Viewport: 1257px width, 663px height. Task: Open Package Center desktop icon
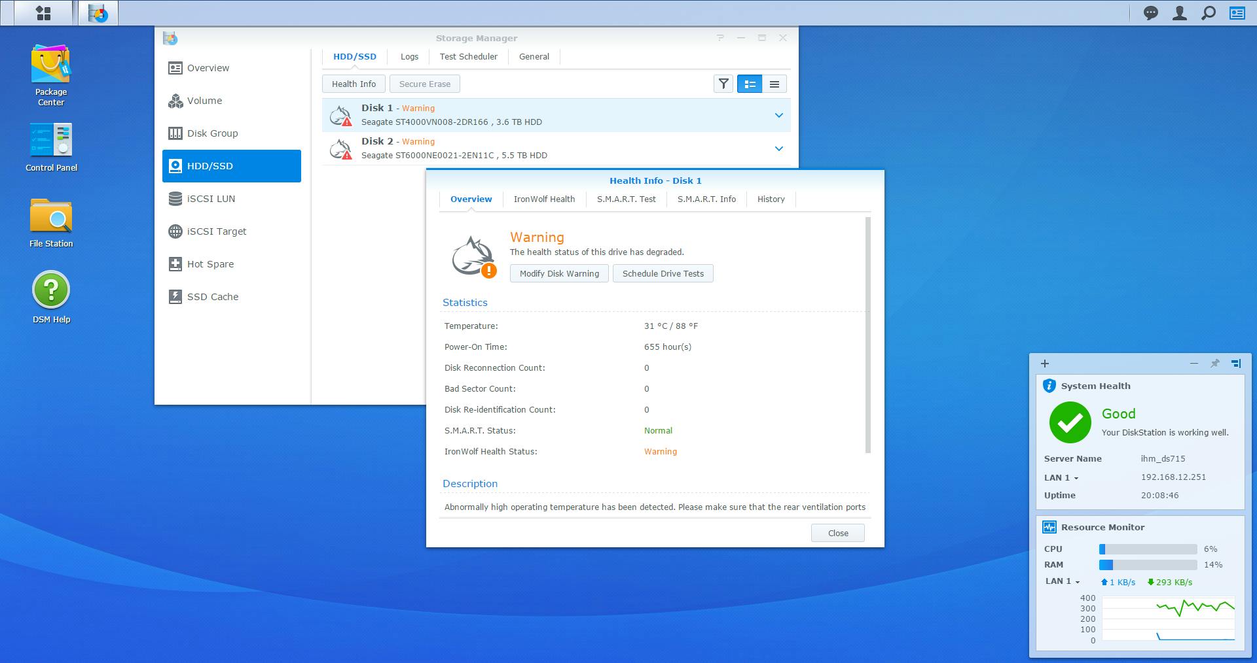tap(51, 63)
